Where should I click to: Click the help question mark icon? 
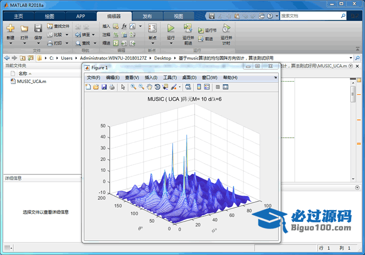tap(270, 16)
